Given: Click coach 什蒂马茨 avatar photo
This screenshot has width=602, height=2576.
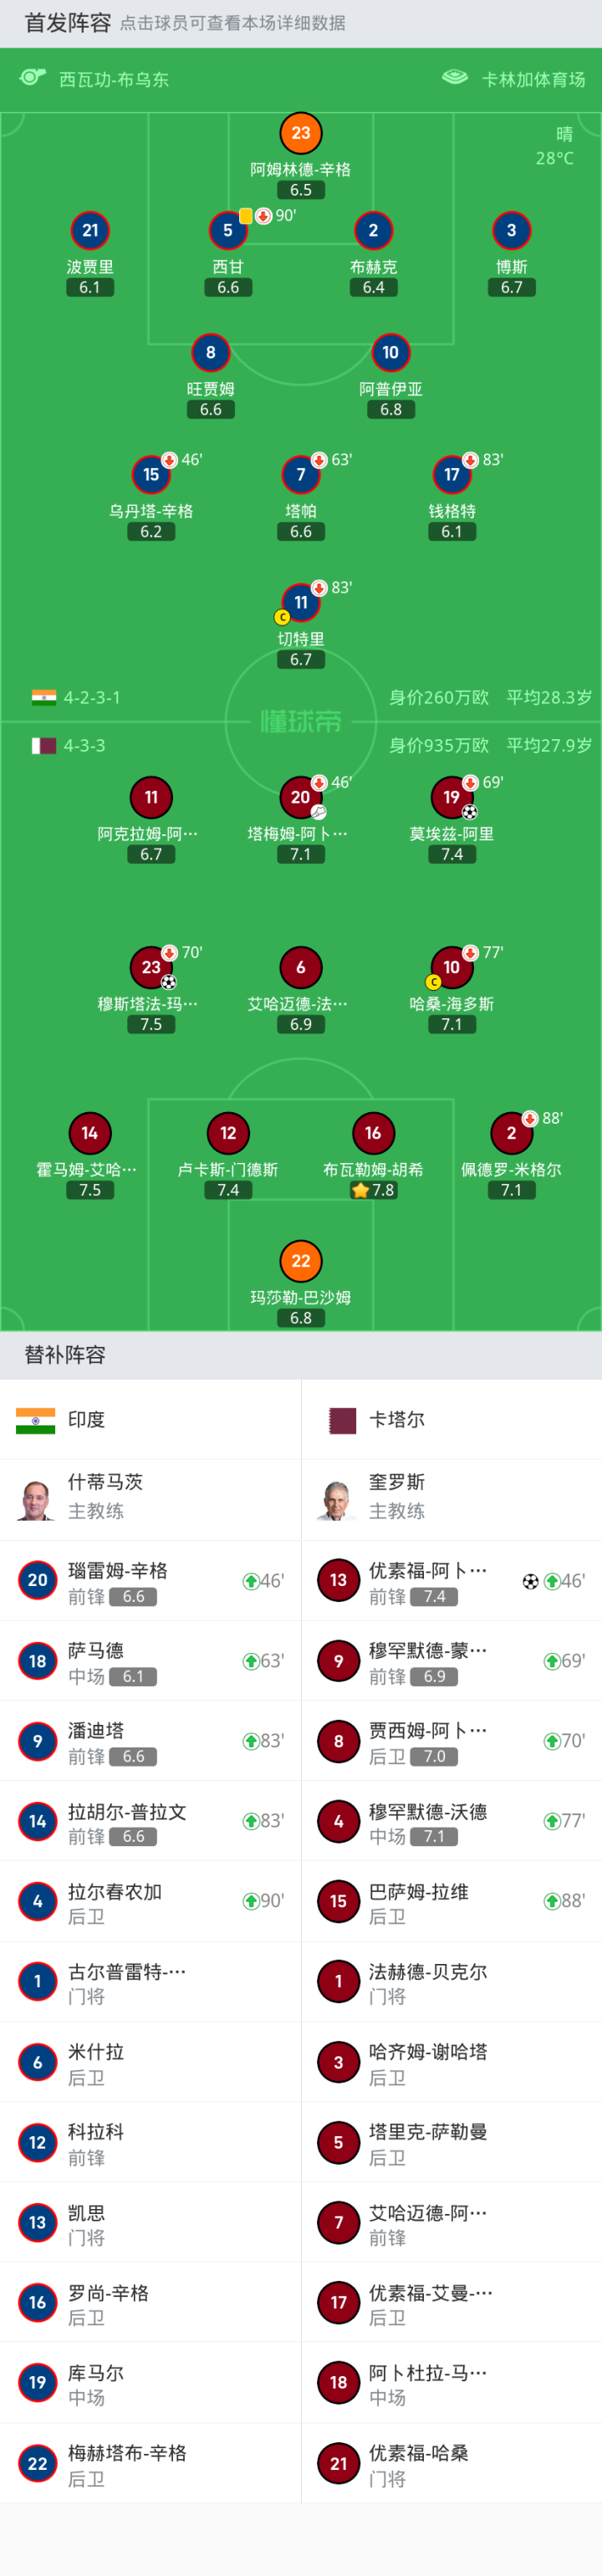Looking at the screenshot, I should click(36, 1498).
